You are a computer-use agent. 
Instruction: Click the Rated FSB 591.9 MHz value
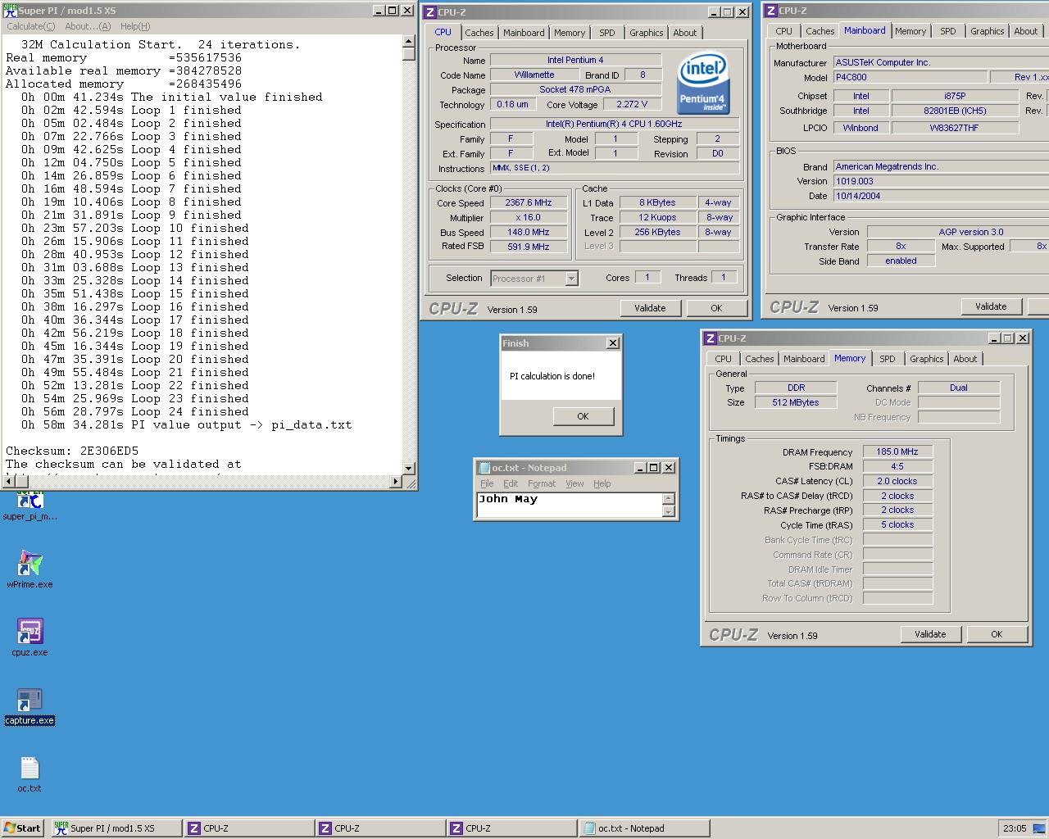tap(529, 247)
